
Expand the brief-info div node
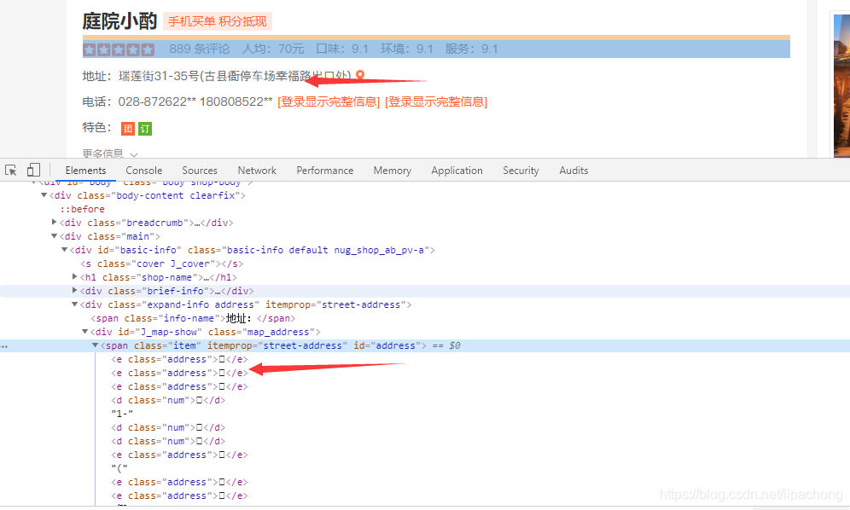75,291
